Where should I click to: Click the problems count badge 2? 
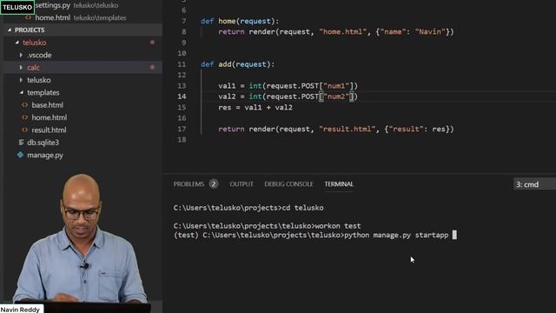tap(214, 183)
